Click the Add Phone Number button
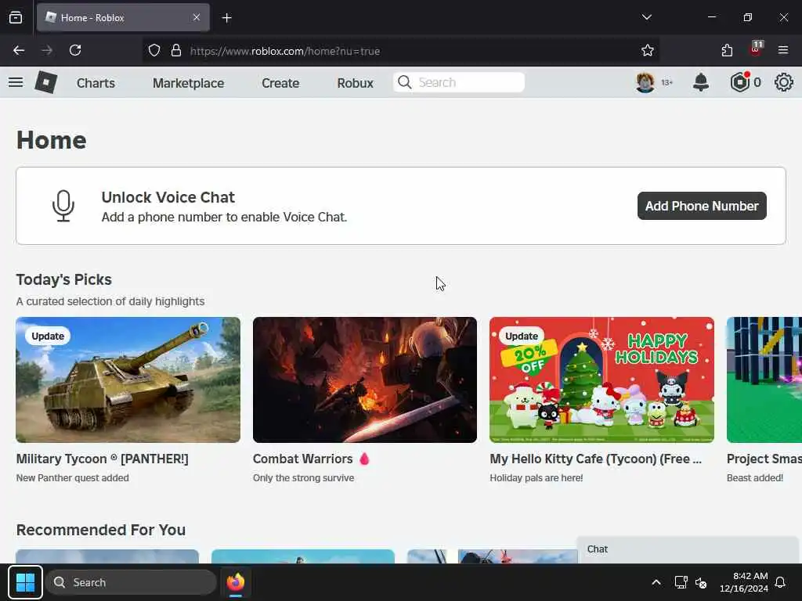The height and width of the screenshot is (601, 802). pos(702,206)
